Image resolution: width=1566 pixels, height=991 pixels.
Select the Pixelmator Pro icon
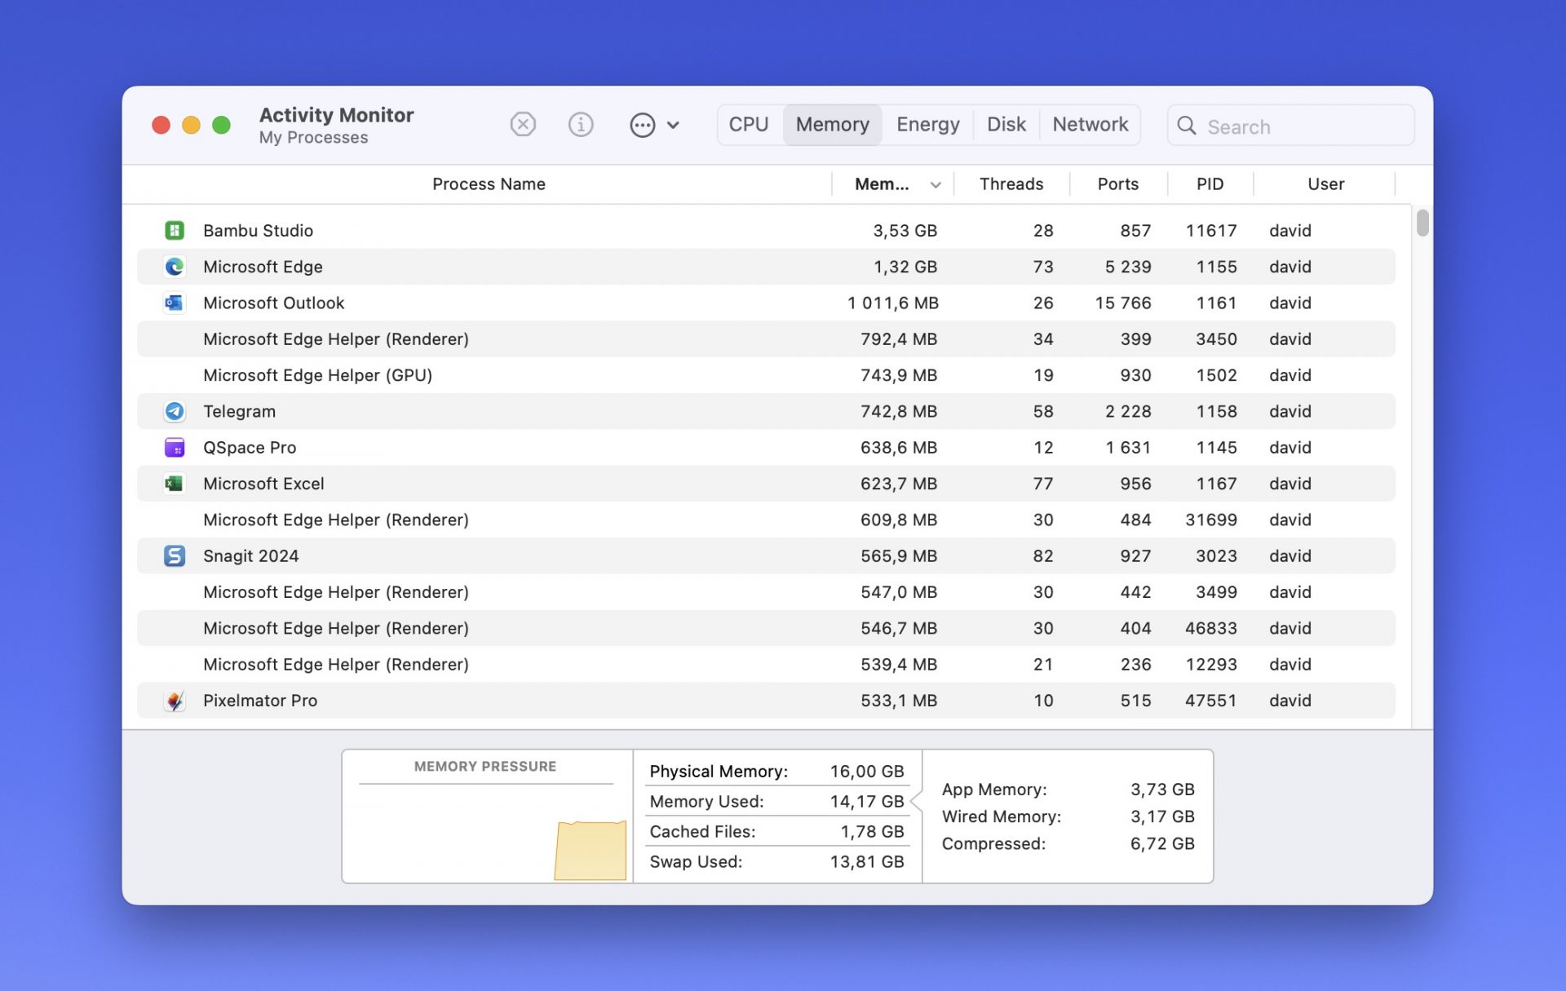pos(175,701)
